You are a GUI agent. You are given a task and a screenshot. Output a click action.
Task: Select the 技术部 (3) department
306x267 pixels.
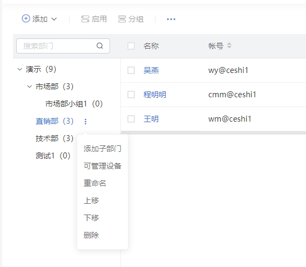click(55, 138)
